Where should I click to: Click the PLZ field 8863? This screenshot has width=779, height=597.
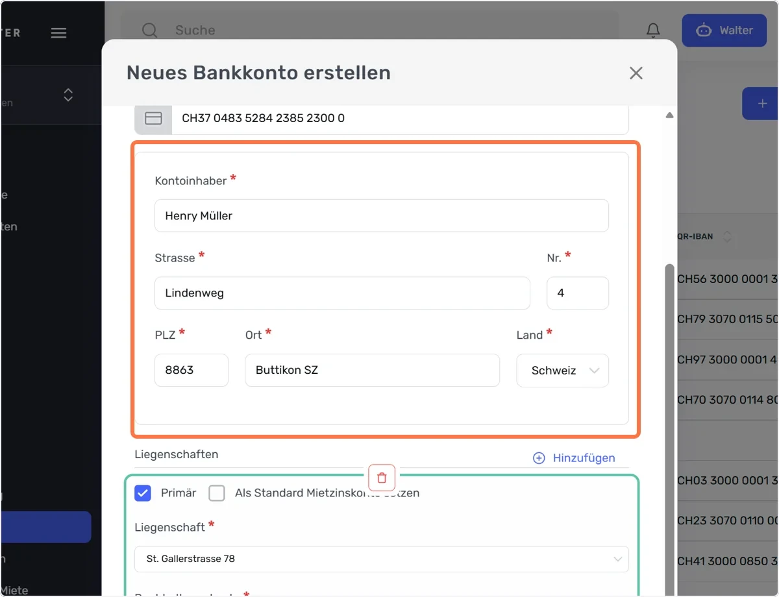tap(192, 371)
